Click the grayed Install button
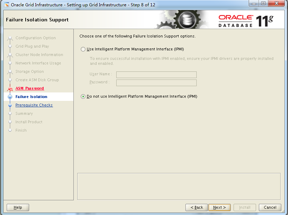 245,207
